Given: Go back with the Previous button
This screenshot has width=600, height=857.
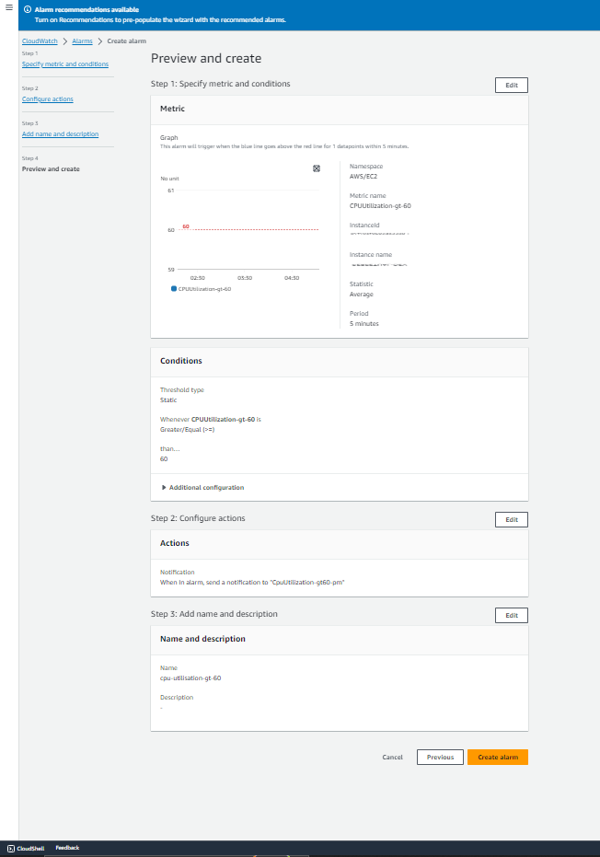Looking at the screenshot, I should [x=440, y=757].
